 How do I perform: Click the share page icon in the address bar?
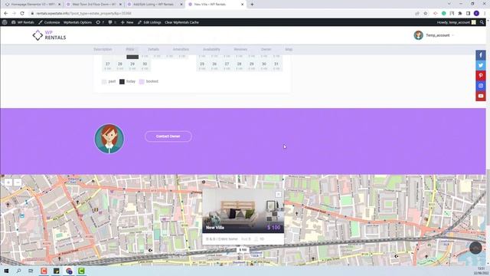click(417, 13)
